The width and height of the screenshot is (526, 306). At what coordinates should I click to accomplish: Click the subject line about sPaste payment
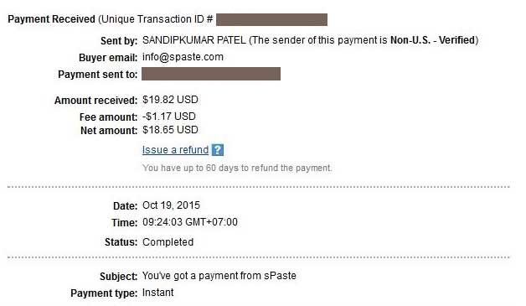(219, 276)
